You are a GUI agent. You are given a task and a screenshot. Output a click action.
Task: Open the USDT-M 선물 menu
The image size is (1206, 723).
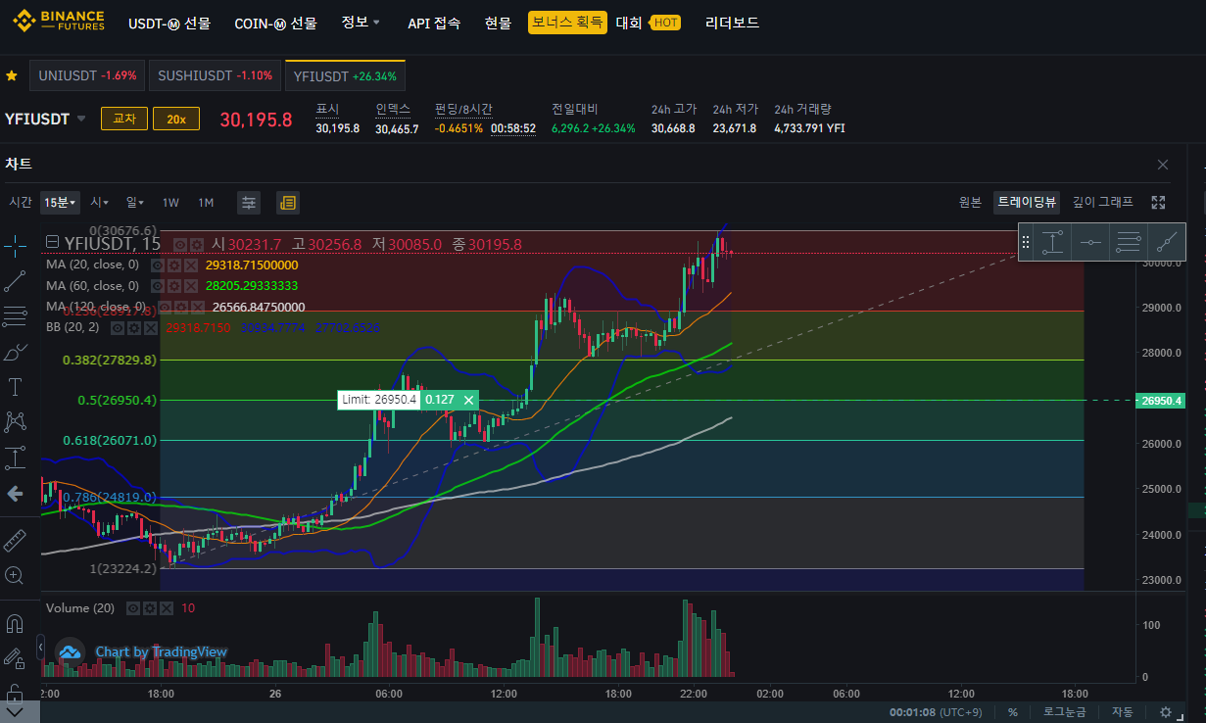(x=169, y=23)
